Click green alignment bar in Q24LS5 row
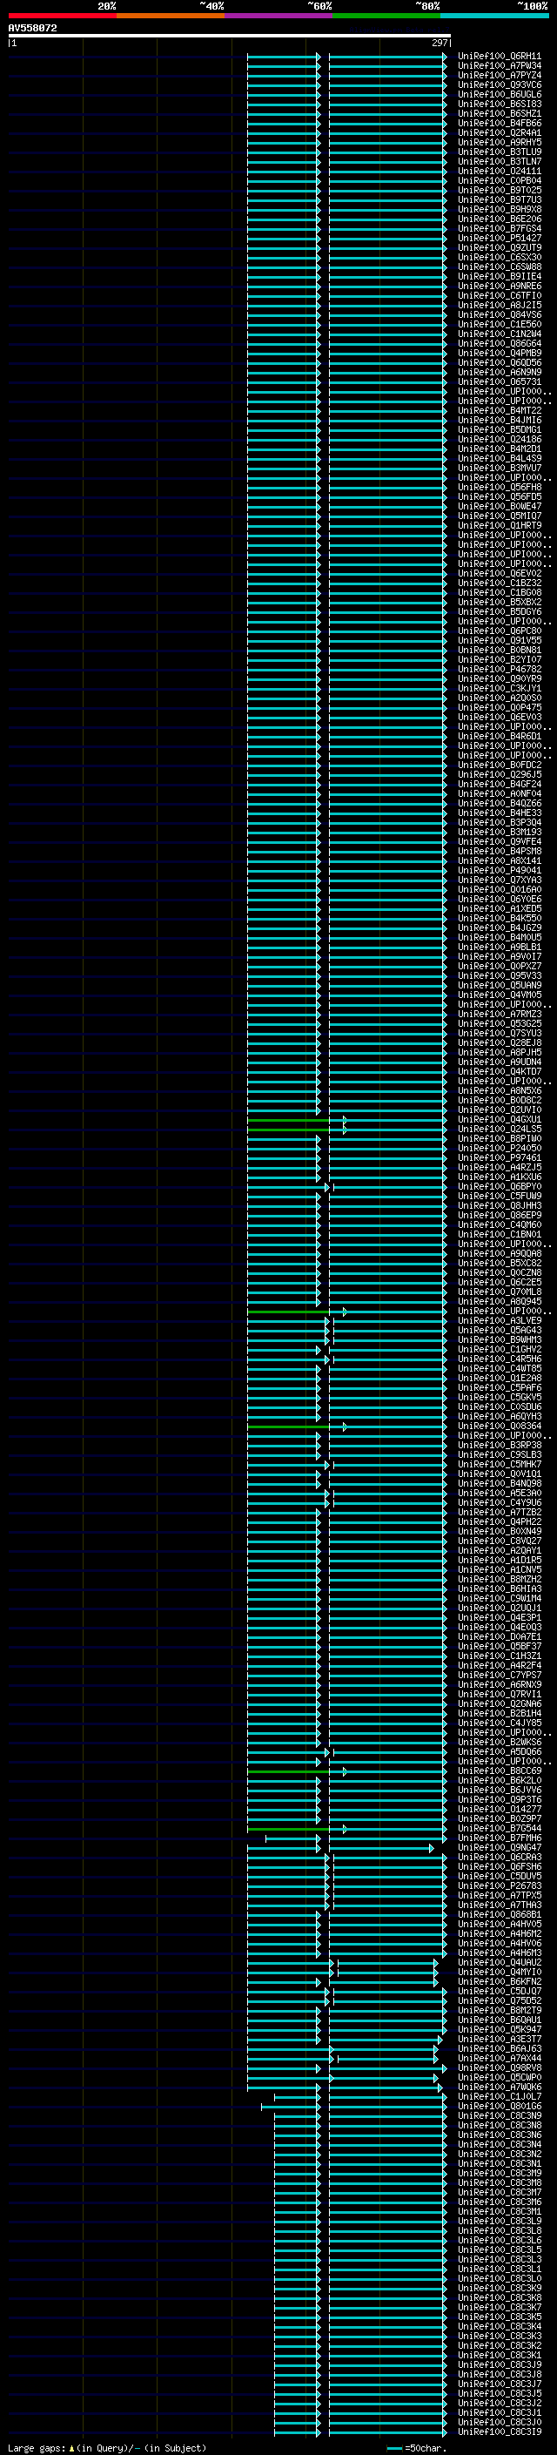Image resolution: width=557 pixels, height=2455 pixels. (288, 1130)
